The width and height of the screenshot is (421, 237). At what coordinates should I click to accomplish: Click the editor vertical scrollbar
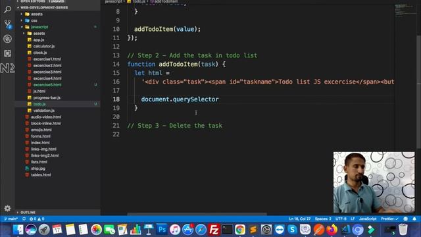point(418,92)
